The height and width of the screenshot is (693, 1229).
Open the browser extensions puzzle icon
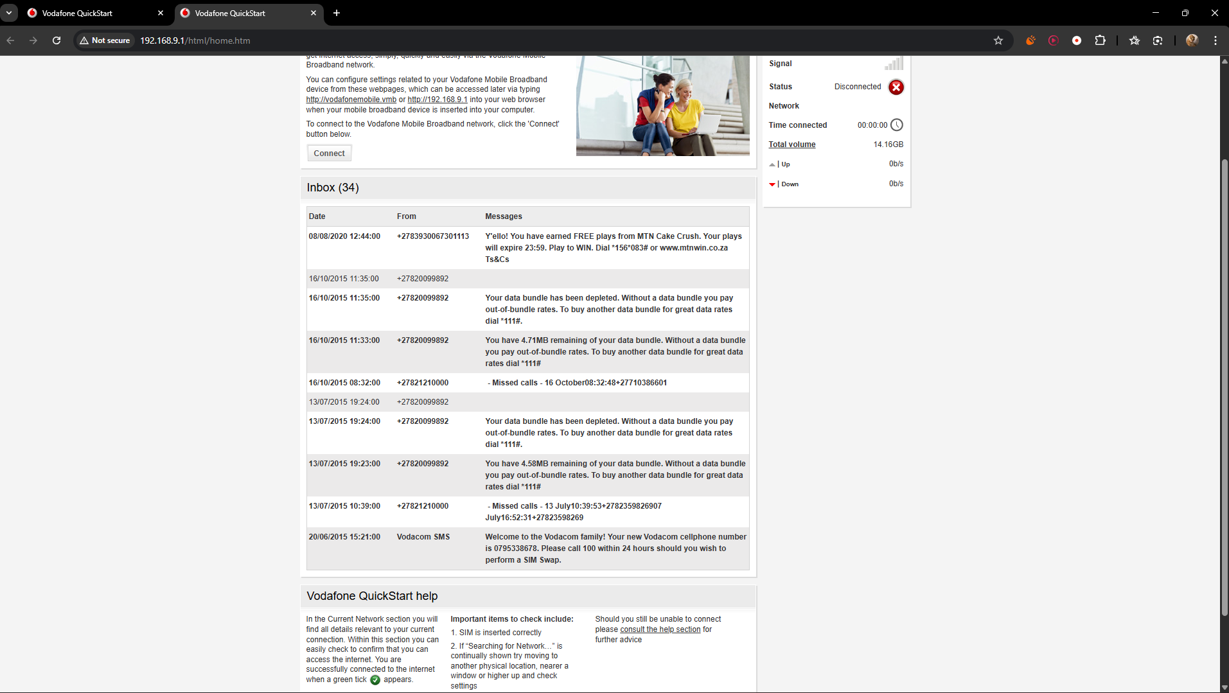(x=1100, y=40)
